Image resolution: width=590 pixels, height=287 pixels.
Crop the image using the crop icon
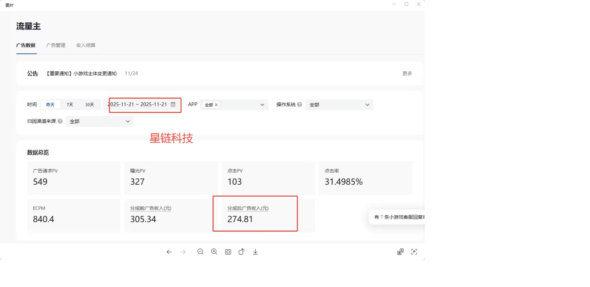tap(228, 252)
